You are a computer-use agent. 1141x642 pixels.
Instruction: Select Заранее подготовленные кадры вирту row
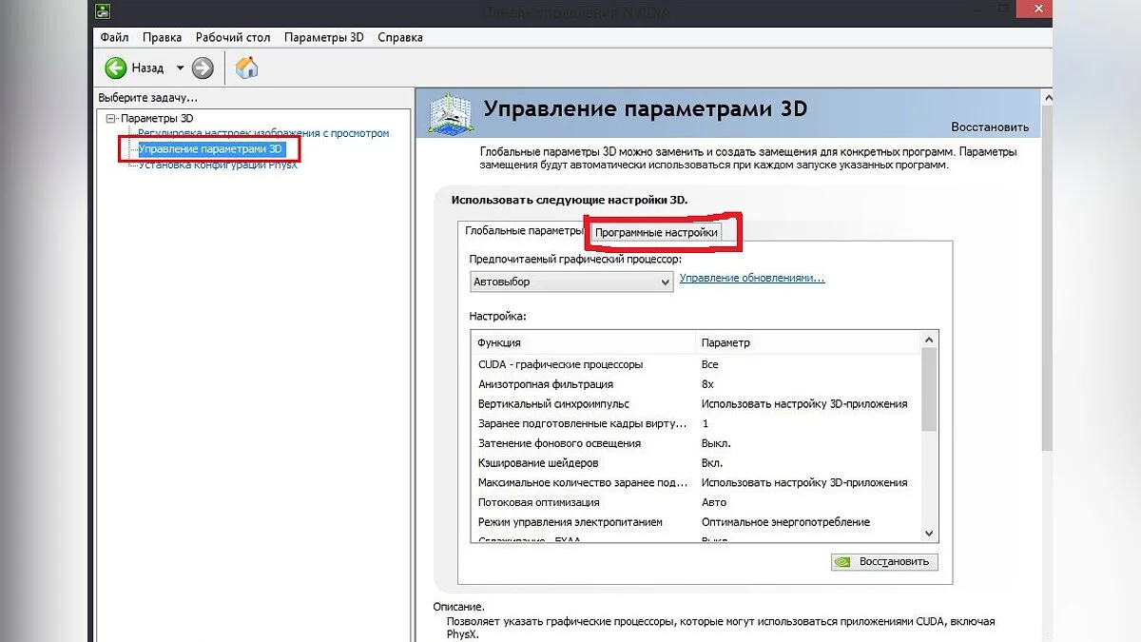pos(696,423)
